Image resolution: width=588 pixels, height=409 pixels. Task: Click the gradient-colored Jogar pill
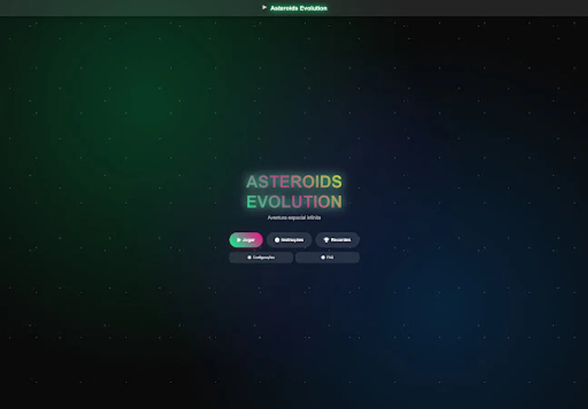click(245, 240)
